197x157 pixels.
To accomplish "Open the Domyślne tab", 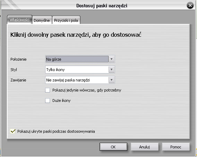I will tap(42, 20).
